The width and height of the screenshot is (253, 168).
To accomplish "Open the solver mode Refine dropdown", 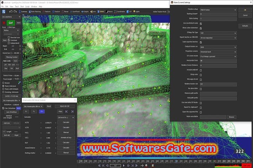I will pyautogui.click(x=11, y=30).
